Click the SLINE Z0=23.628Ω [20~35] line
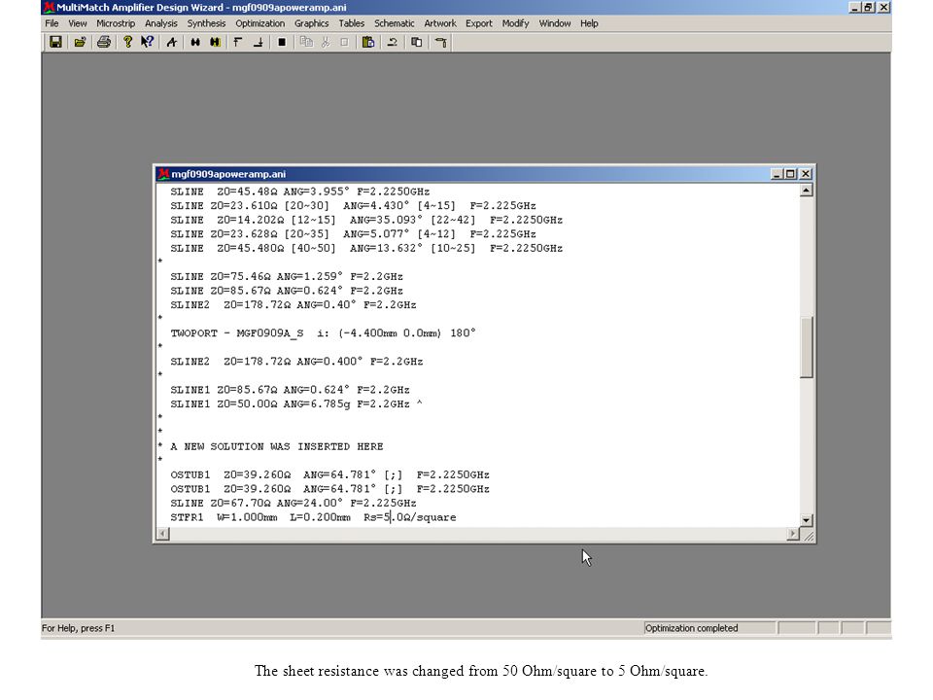The width and height of the screenshot is (933, 700). 354,234
